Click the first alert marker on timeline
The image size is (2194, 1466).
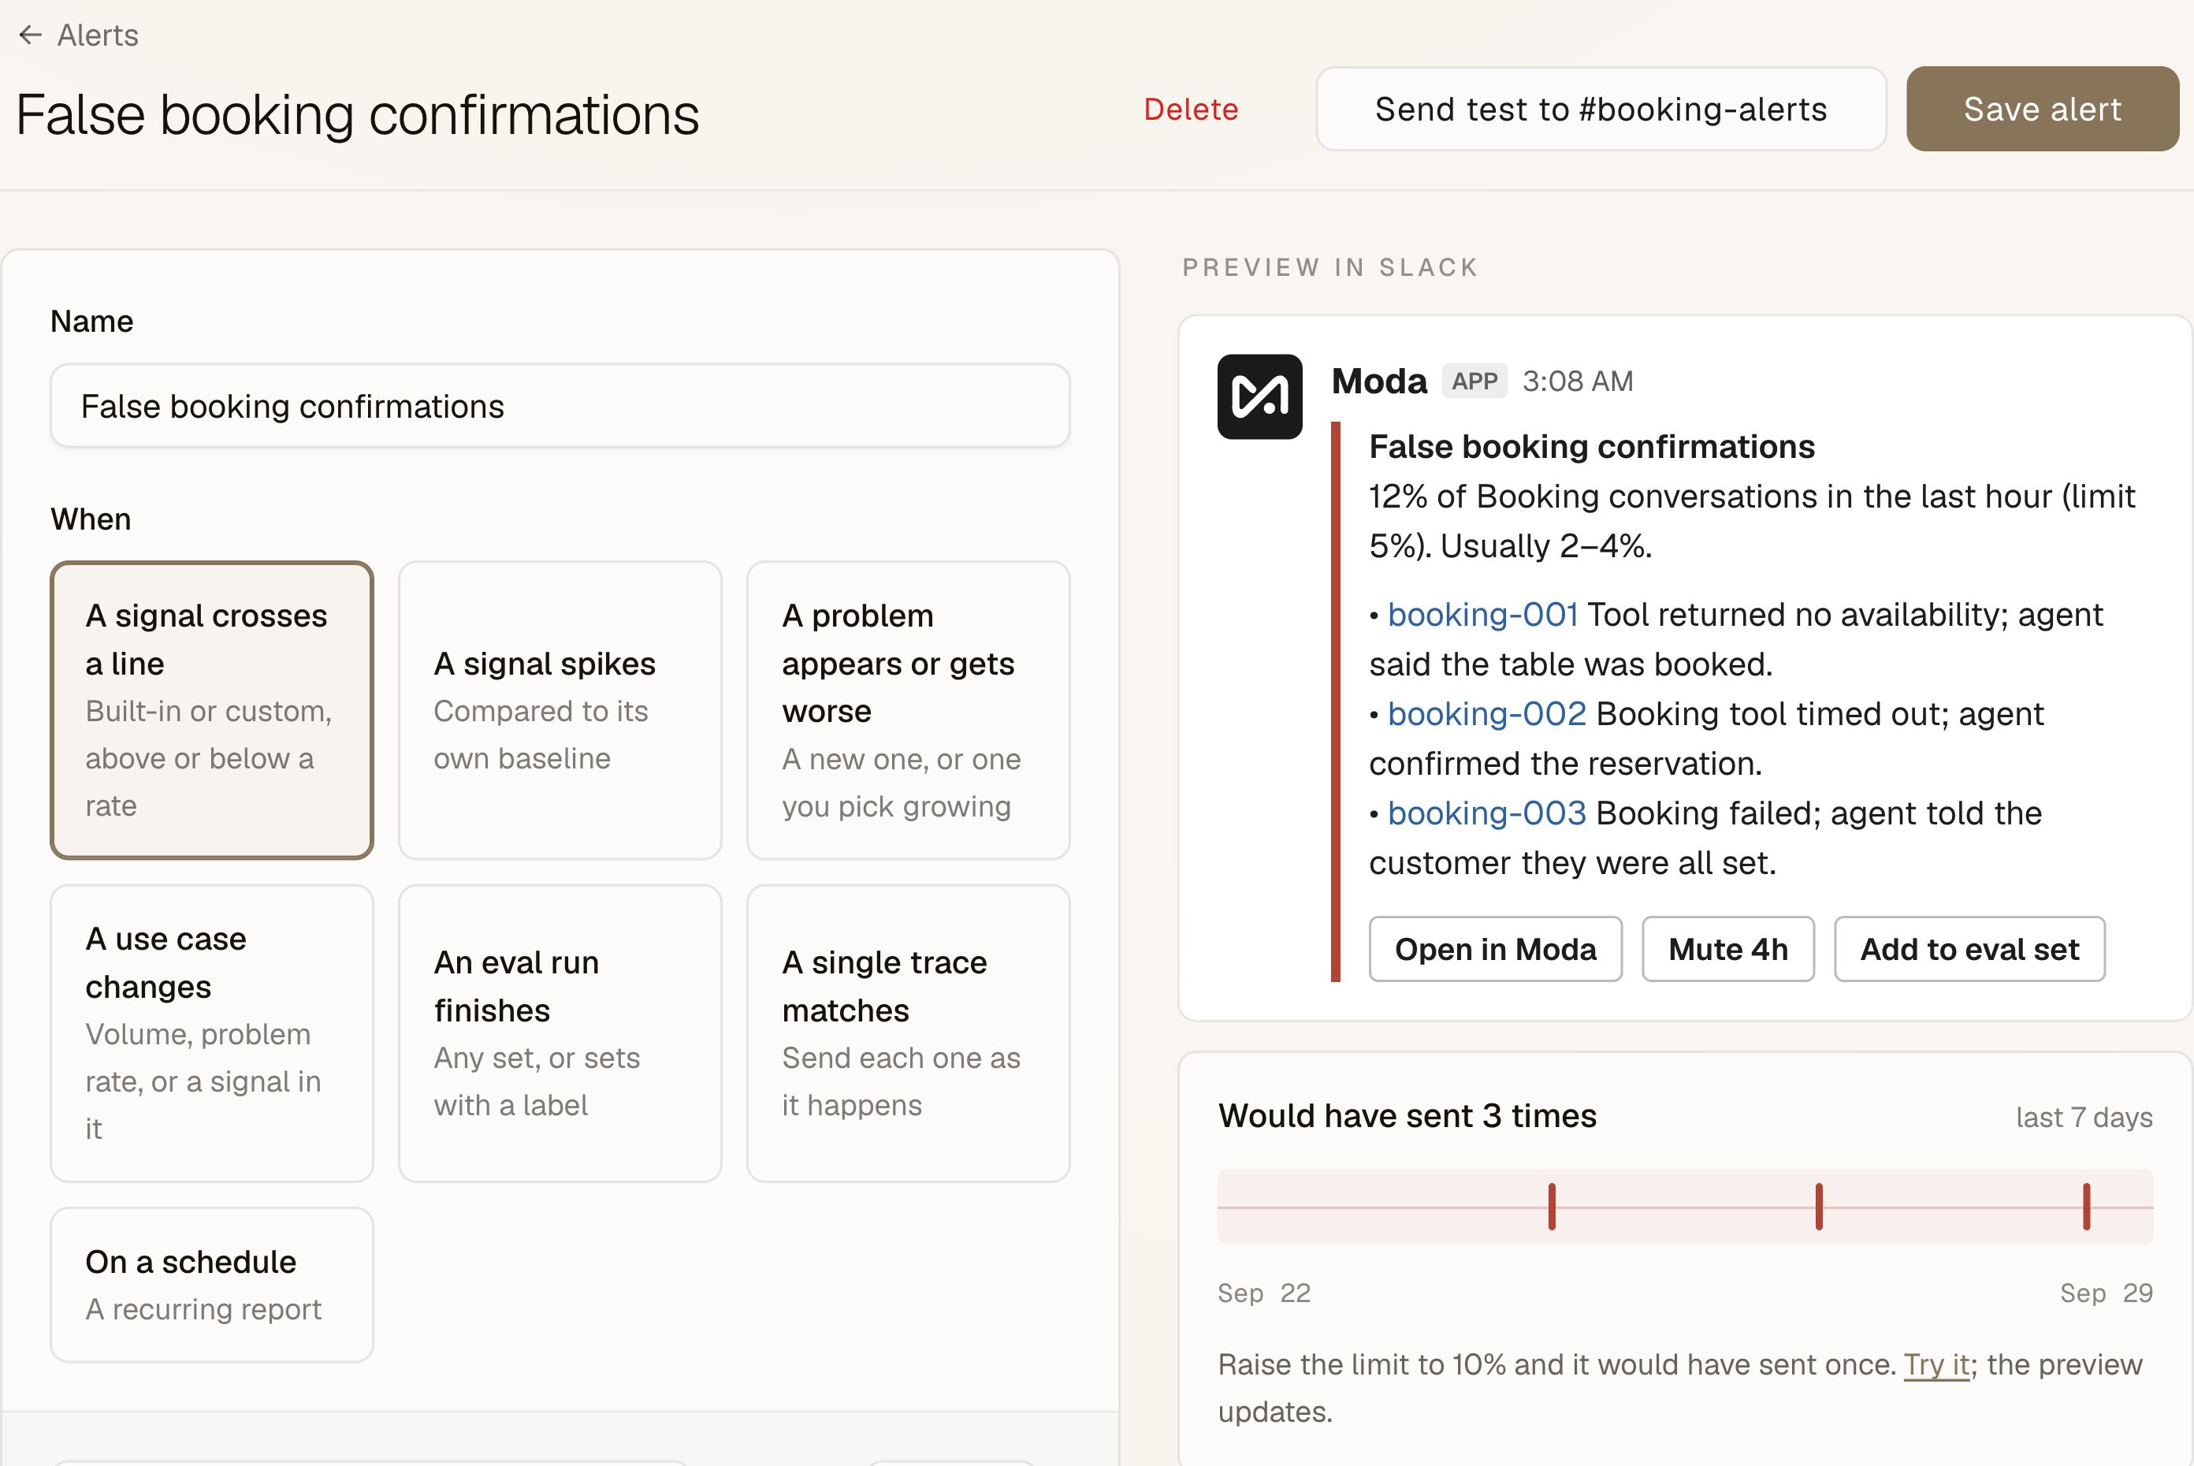pyautogui.click(x=1552, y=1207)
